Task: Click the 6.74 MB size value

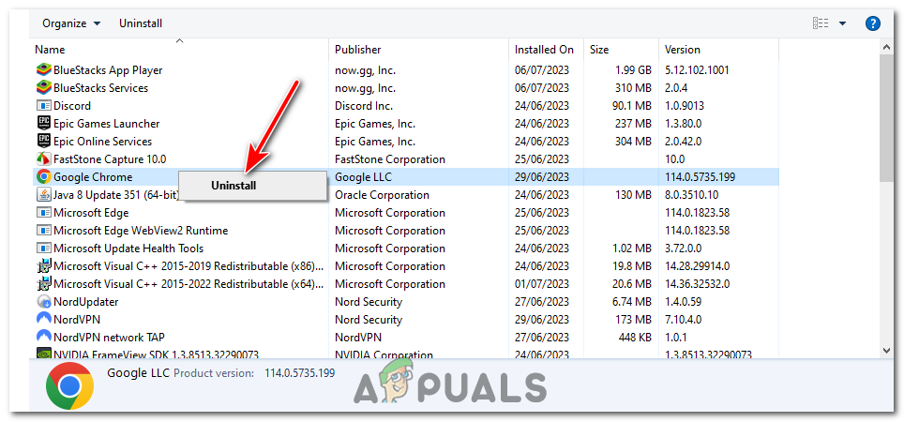Action: [632, 302]
